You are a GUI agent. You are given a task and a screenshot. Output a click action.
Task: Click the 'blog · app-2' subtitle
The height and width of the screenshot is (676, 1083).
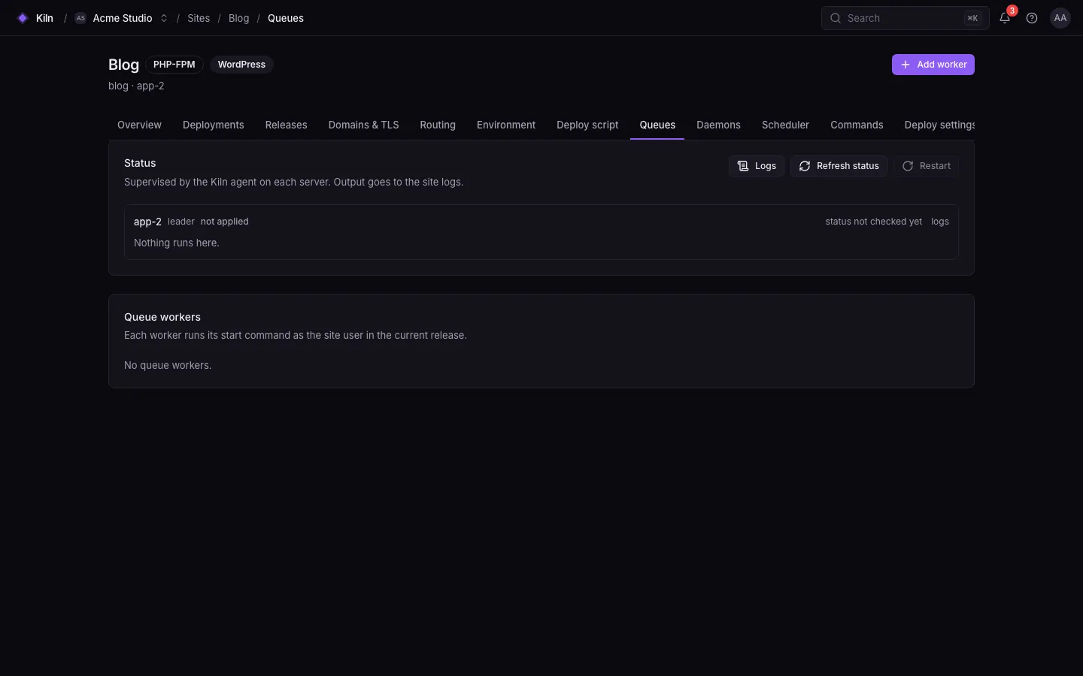[x=136, y=86]
